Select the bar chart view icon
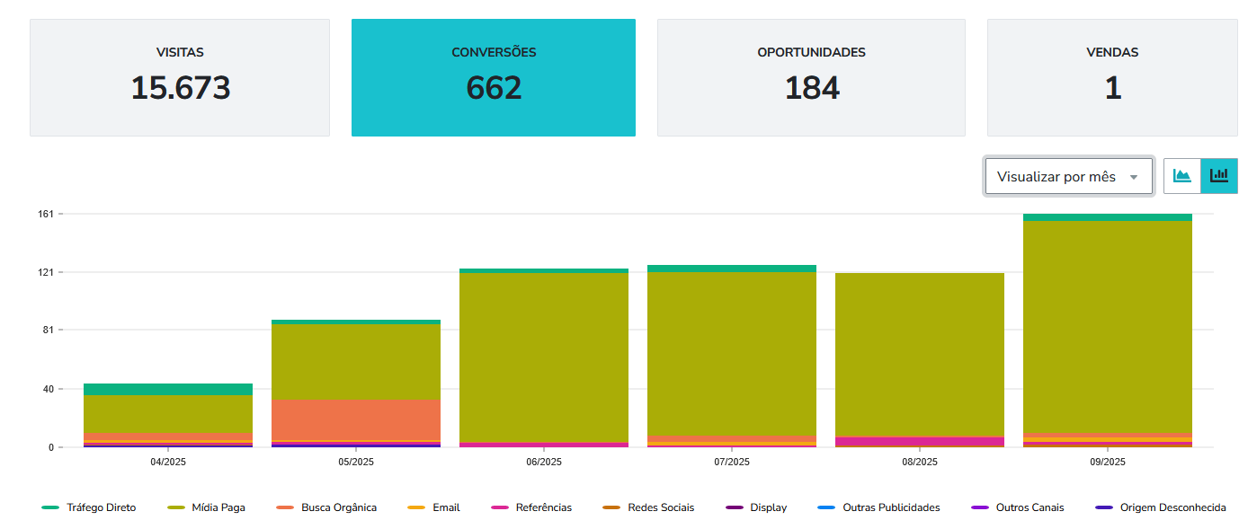 [1219, 176]
